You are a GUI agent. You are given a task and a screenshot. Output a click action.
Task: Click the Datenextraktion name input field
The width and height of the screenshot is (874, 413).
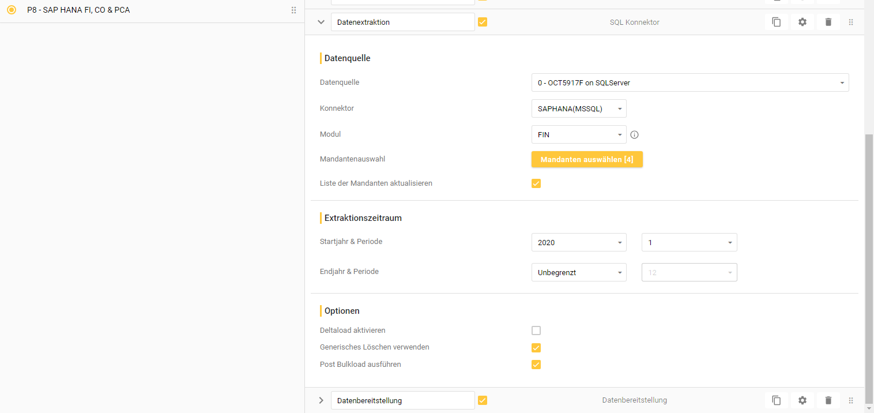pyautogui.click(x=402, y=22)
